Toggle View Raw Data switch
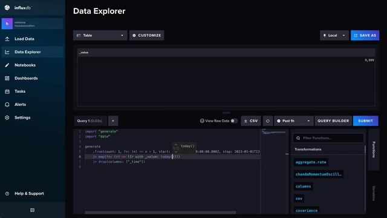The image size is (387, 218). [234, 121]
